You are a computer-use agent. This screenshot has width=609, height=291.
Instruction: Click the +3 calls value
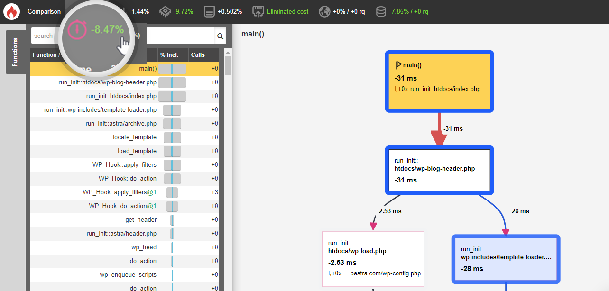tap(214, 192)
